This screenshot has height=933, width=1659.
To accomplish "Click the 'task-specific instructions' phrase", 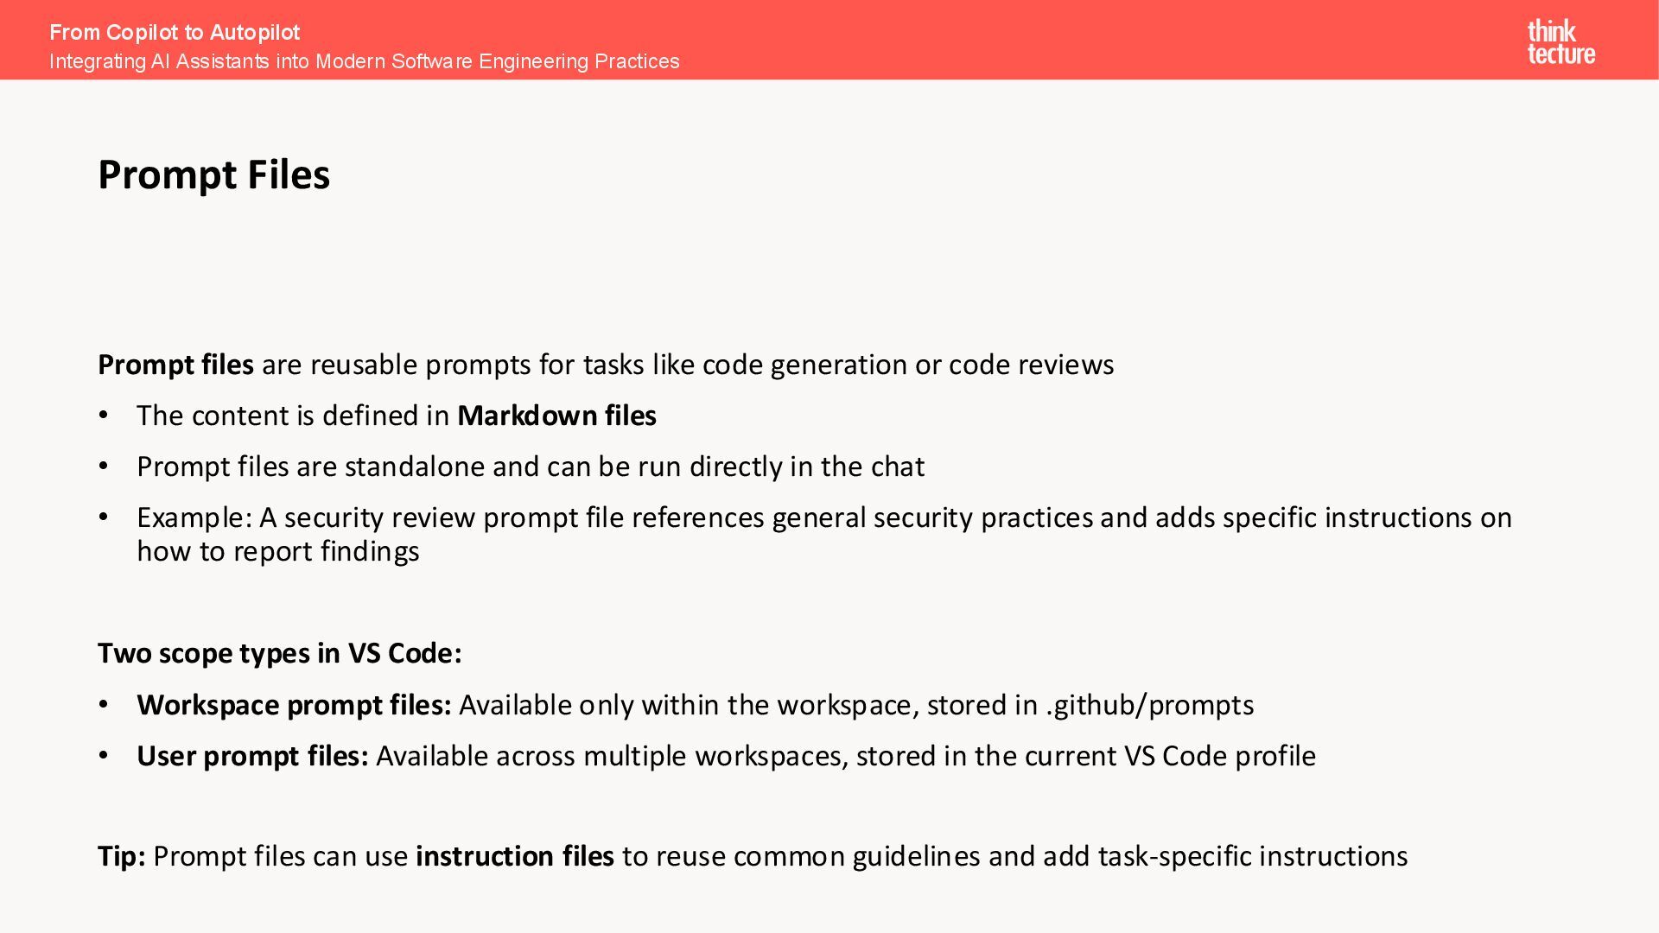I will (x=1252, y=856).
